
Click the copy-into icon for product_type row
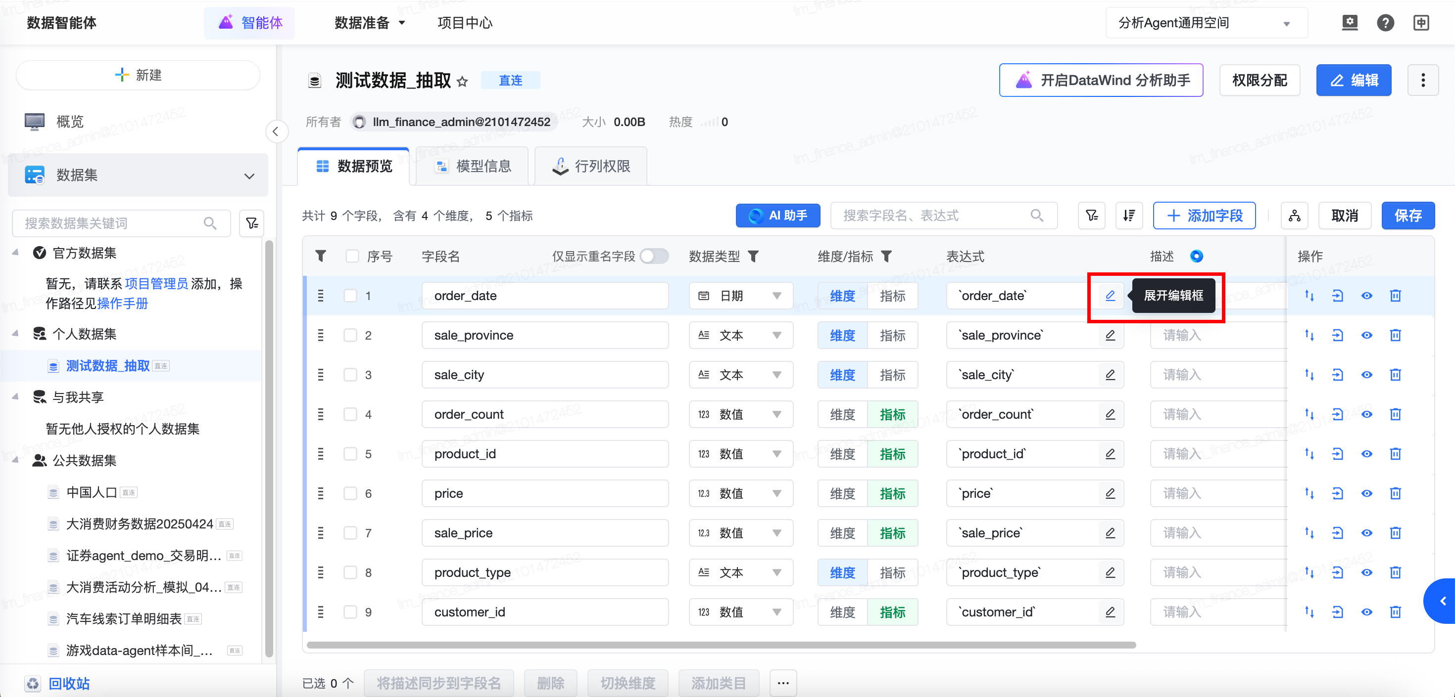coord(1338,572)
